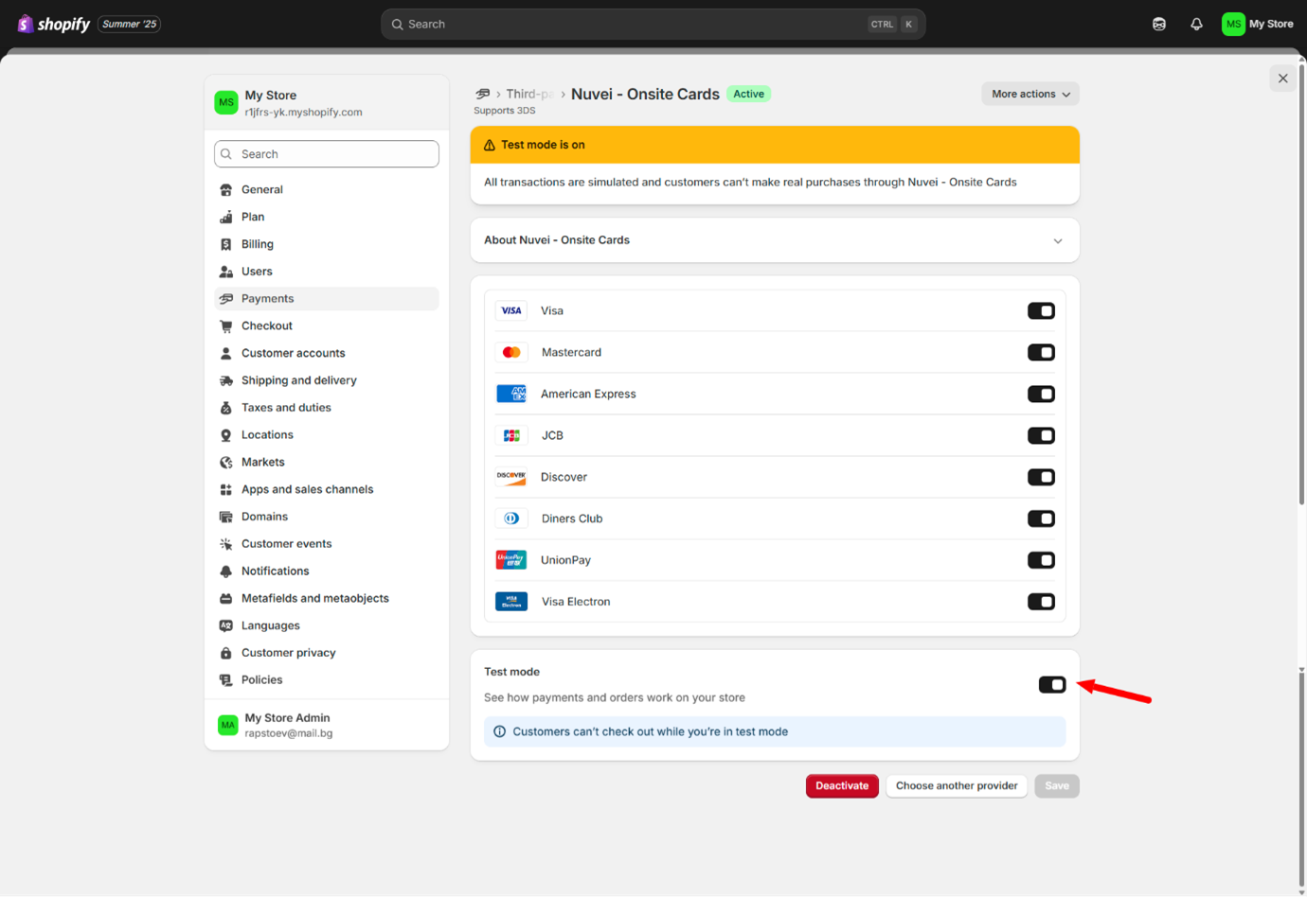Image resolution: width=1307 pixels, height=897 pixels.
Task: Expand About Nuvei - Onsite Cards section
Action: [x=775, y=240]
